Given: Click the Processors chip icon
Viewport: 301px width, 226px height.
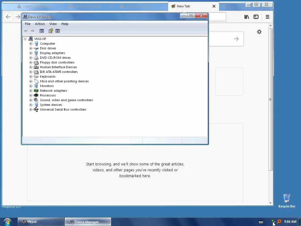Looking at the screenshot, I should click(x=36, y=95).
